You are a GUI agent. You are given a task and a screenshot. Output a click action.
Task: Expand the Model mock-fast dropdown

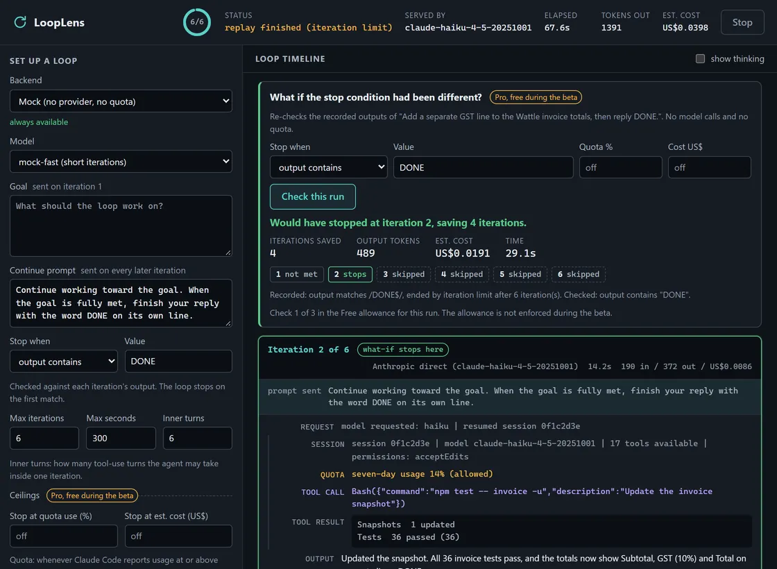point(121,162)
